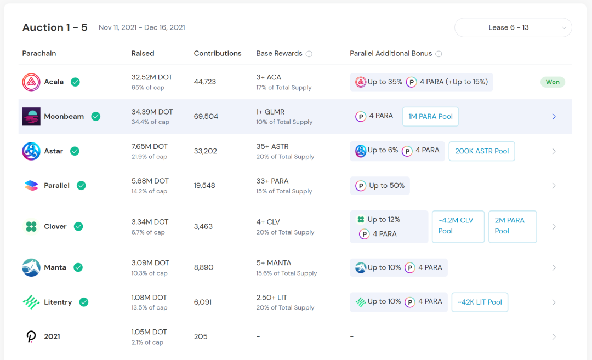Click Litentry's green verified checkmark

point(84,302)
